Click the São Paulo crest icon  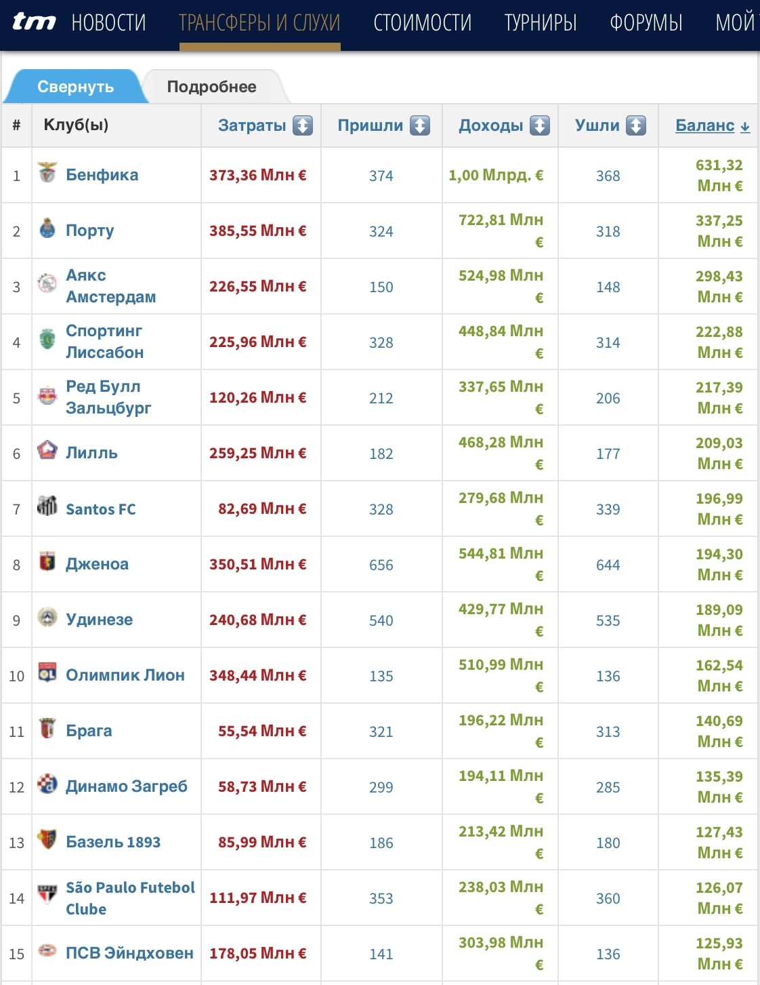[x=47, y=896]
